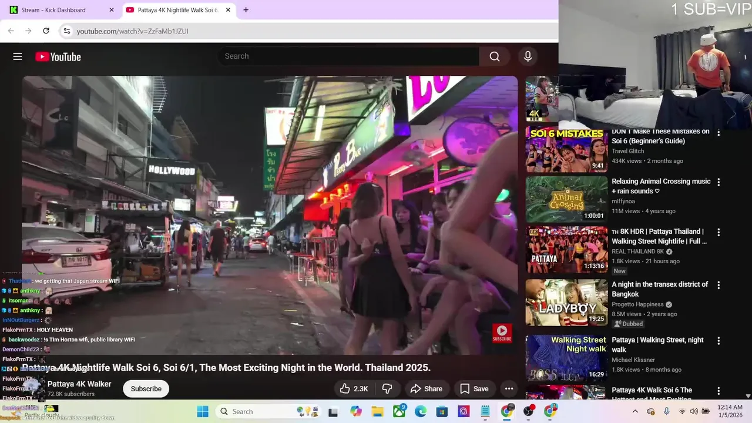Image resolution: width=752 pixels, height=423 pixels.
Task: Click Travel Glitch channel name
Action: pos(627,151)
